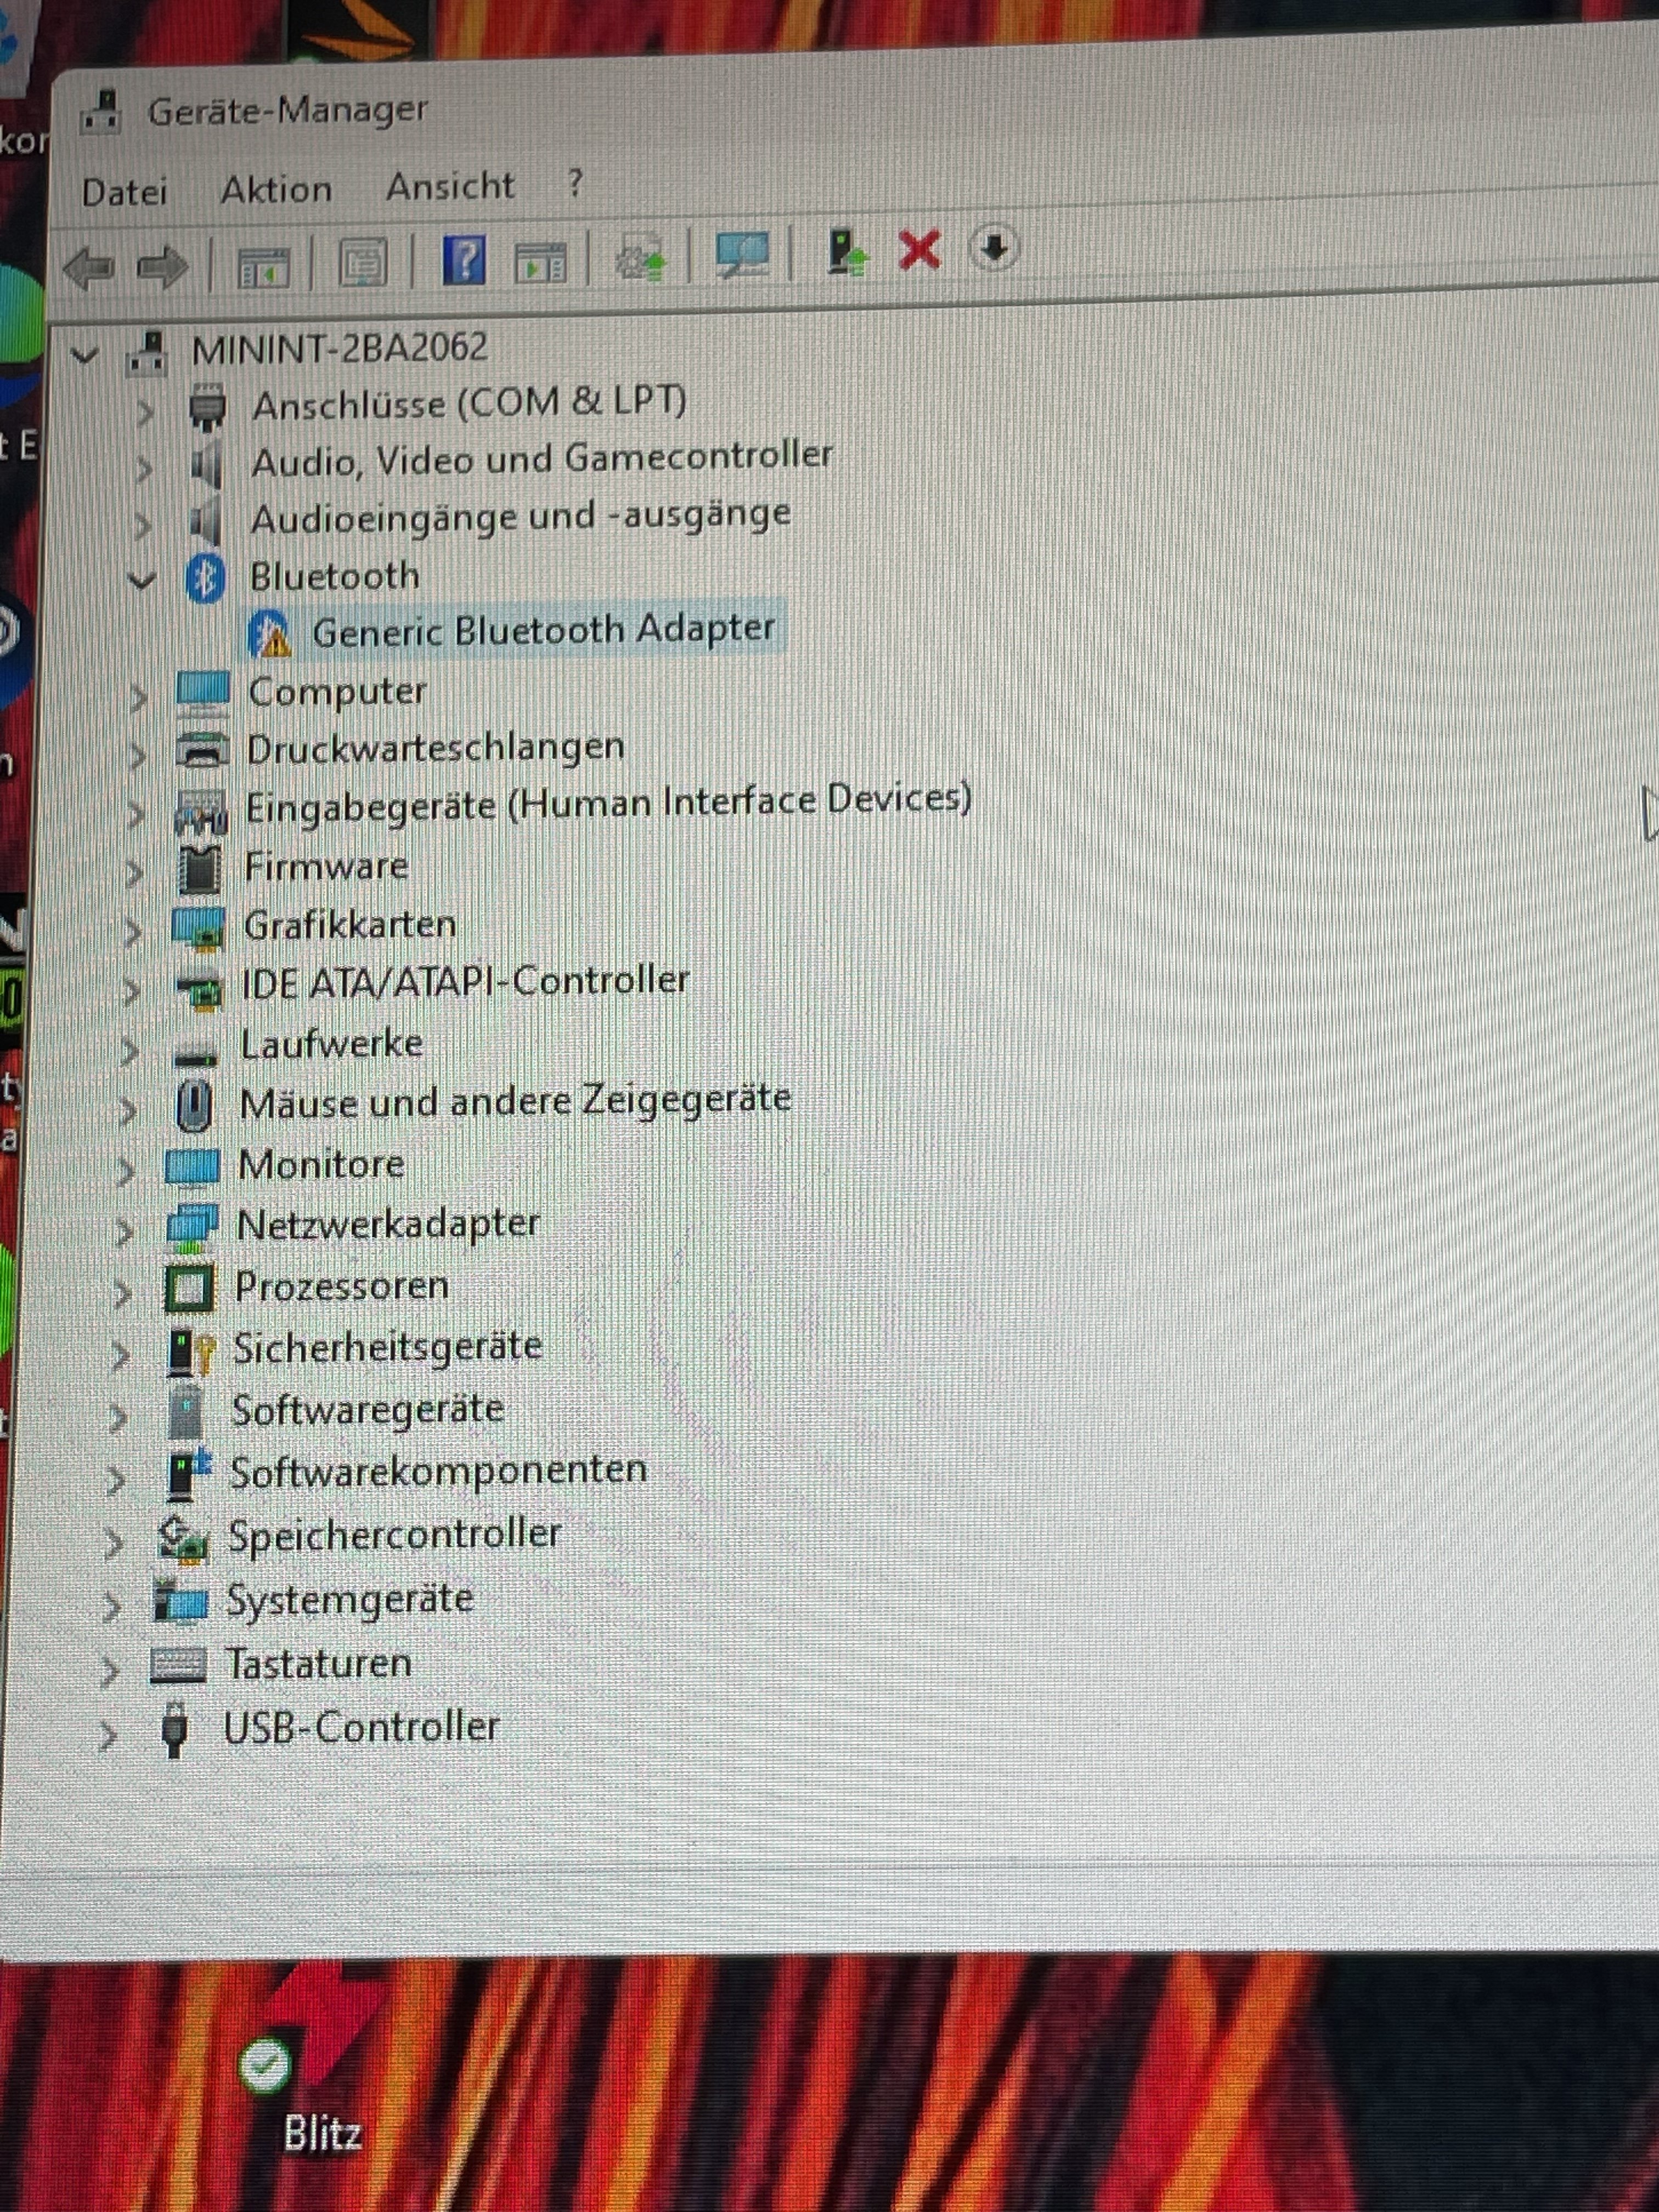Open the Ansicht menu
The height and width of the screenshot is (2212, 1659).
pos(450,187)
